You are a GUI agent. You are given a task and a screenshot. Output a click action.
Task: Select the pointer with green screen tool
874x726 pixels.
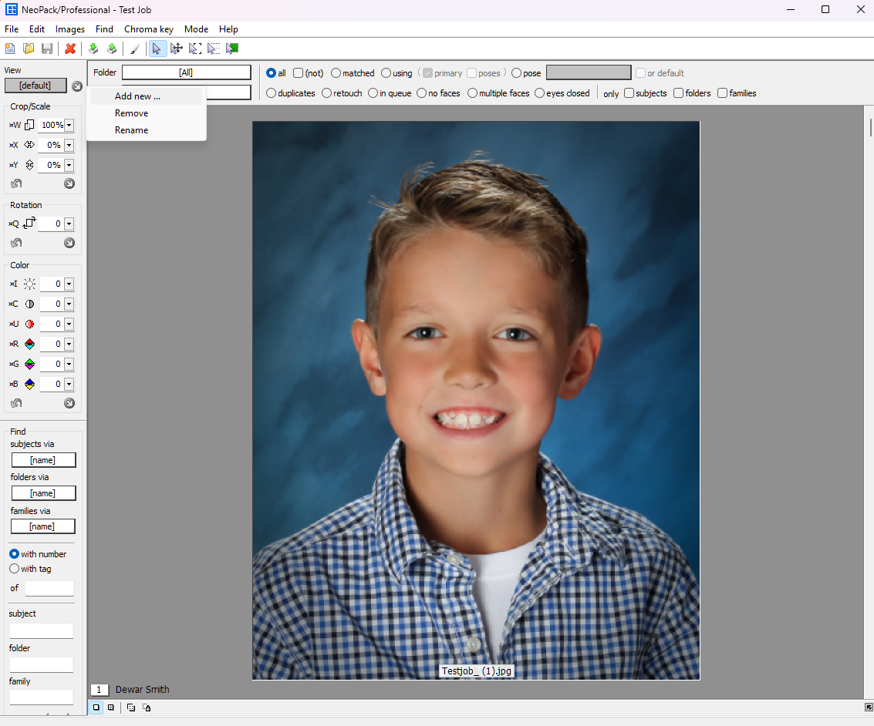(x=232, y=49)
